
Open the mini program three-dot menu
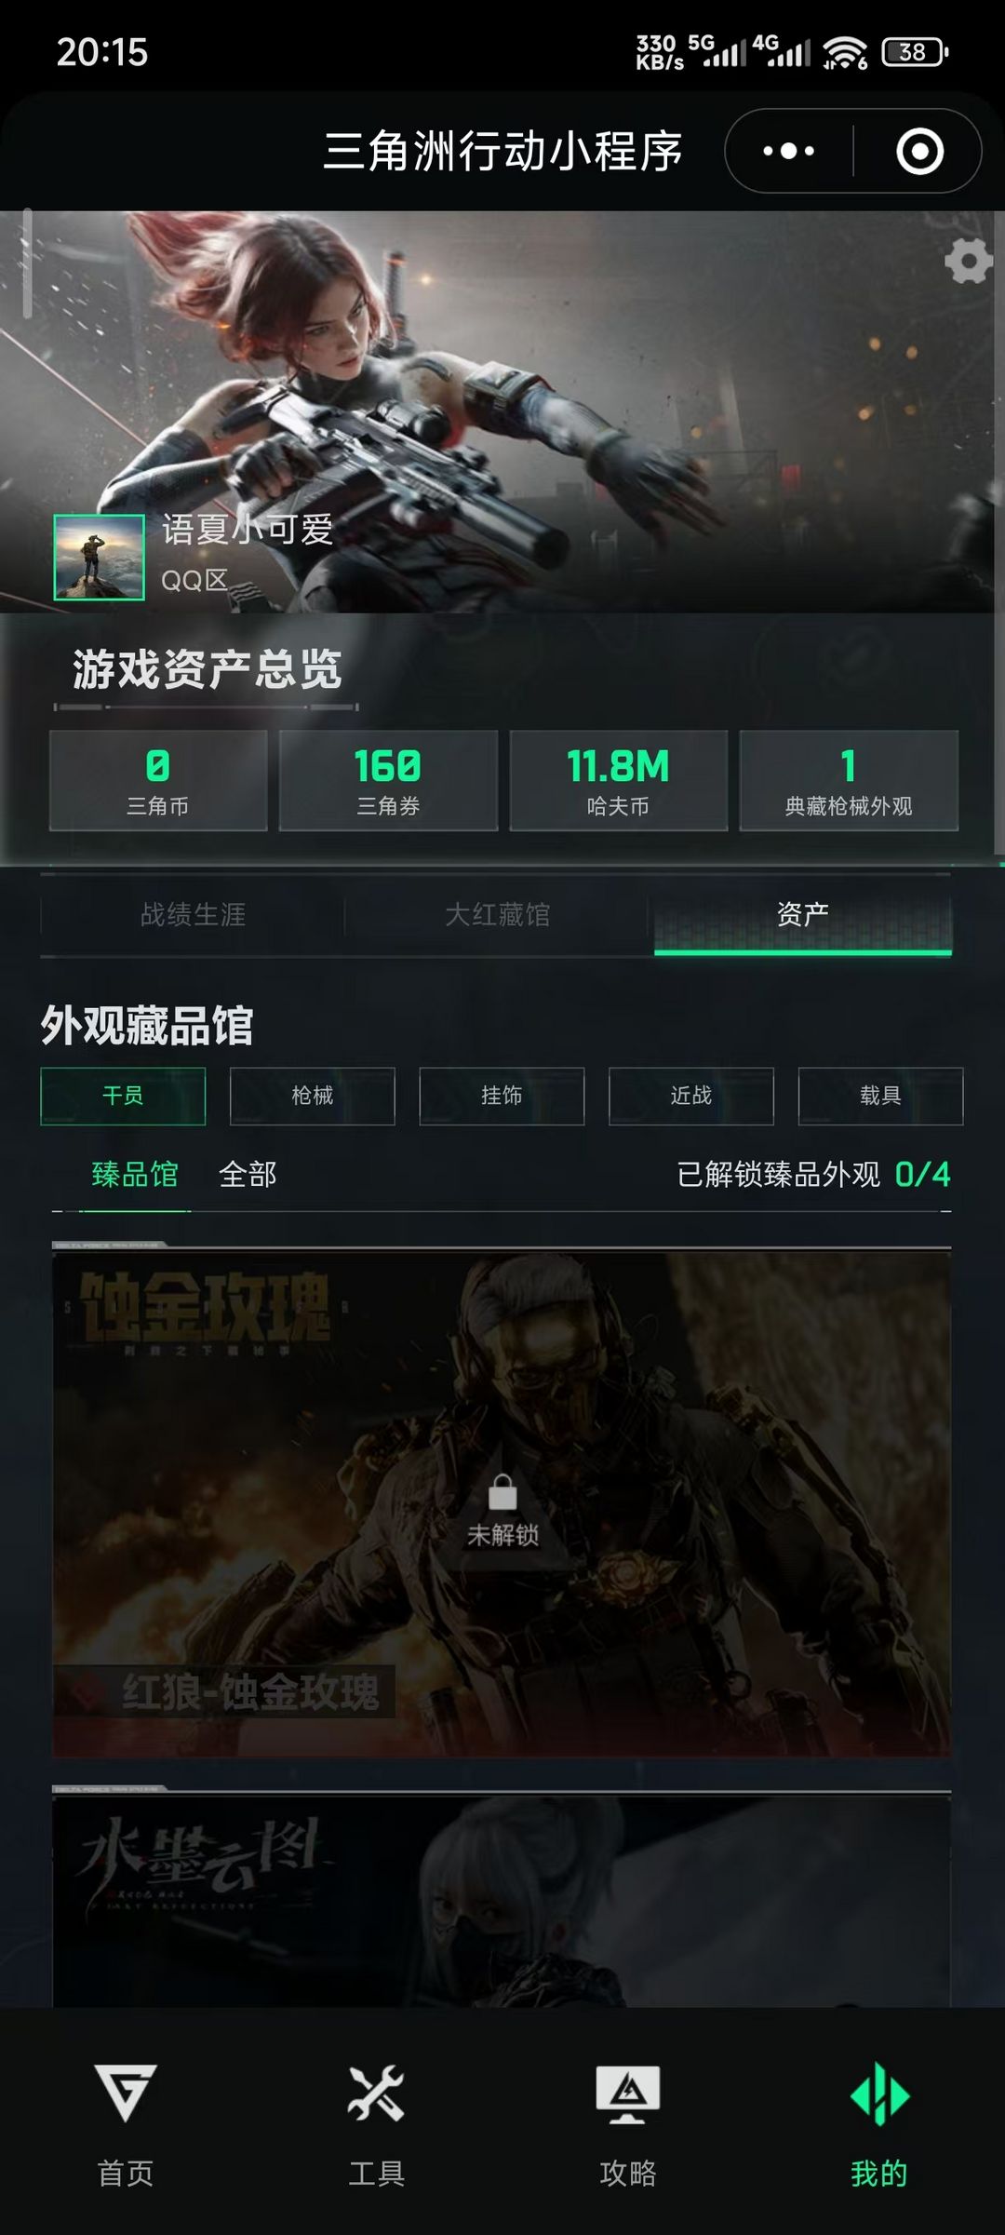click(x=788, y=151)
